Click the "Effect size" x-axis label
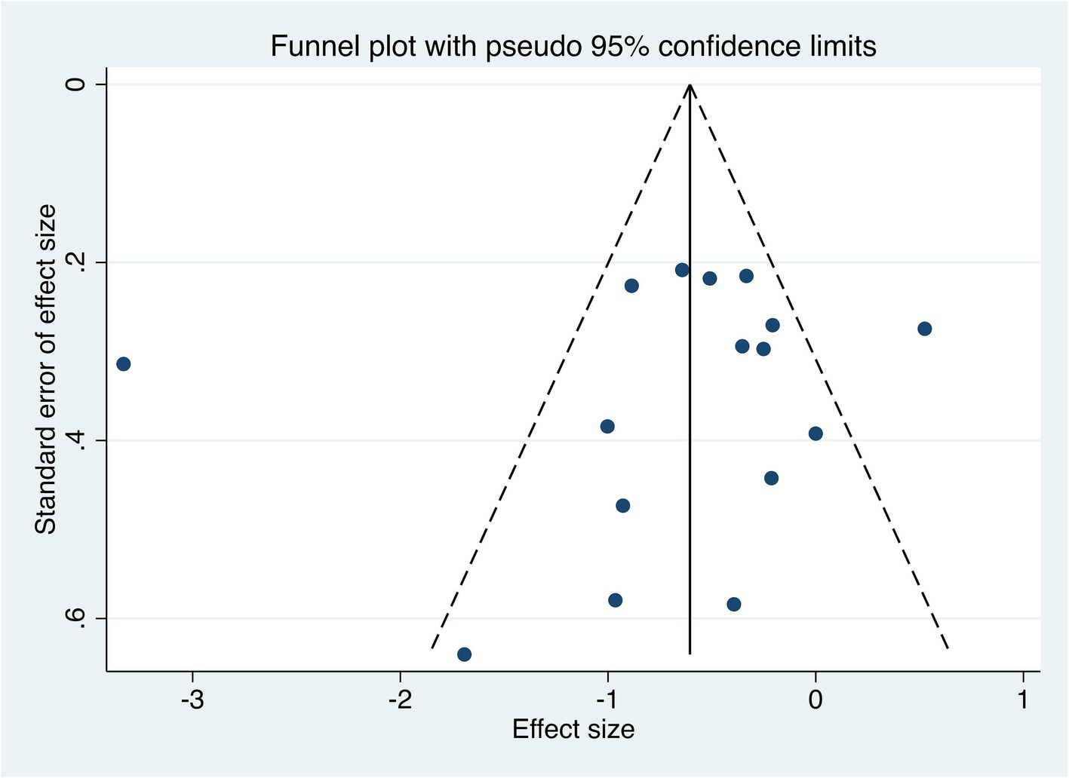Image resolution: width=1069 pixels, height=778 pixels. pos(573,730)
